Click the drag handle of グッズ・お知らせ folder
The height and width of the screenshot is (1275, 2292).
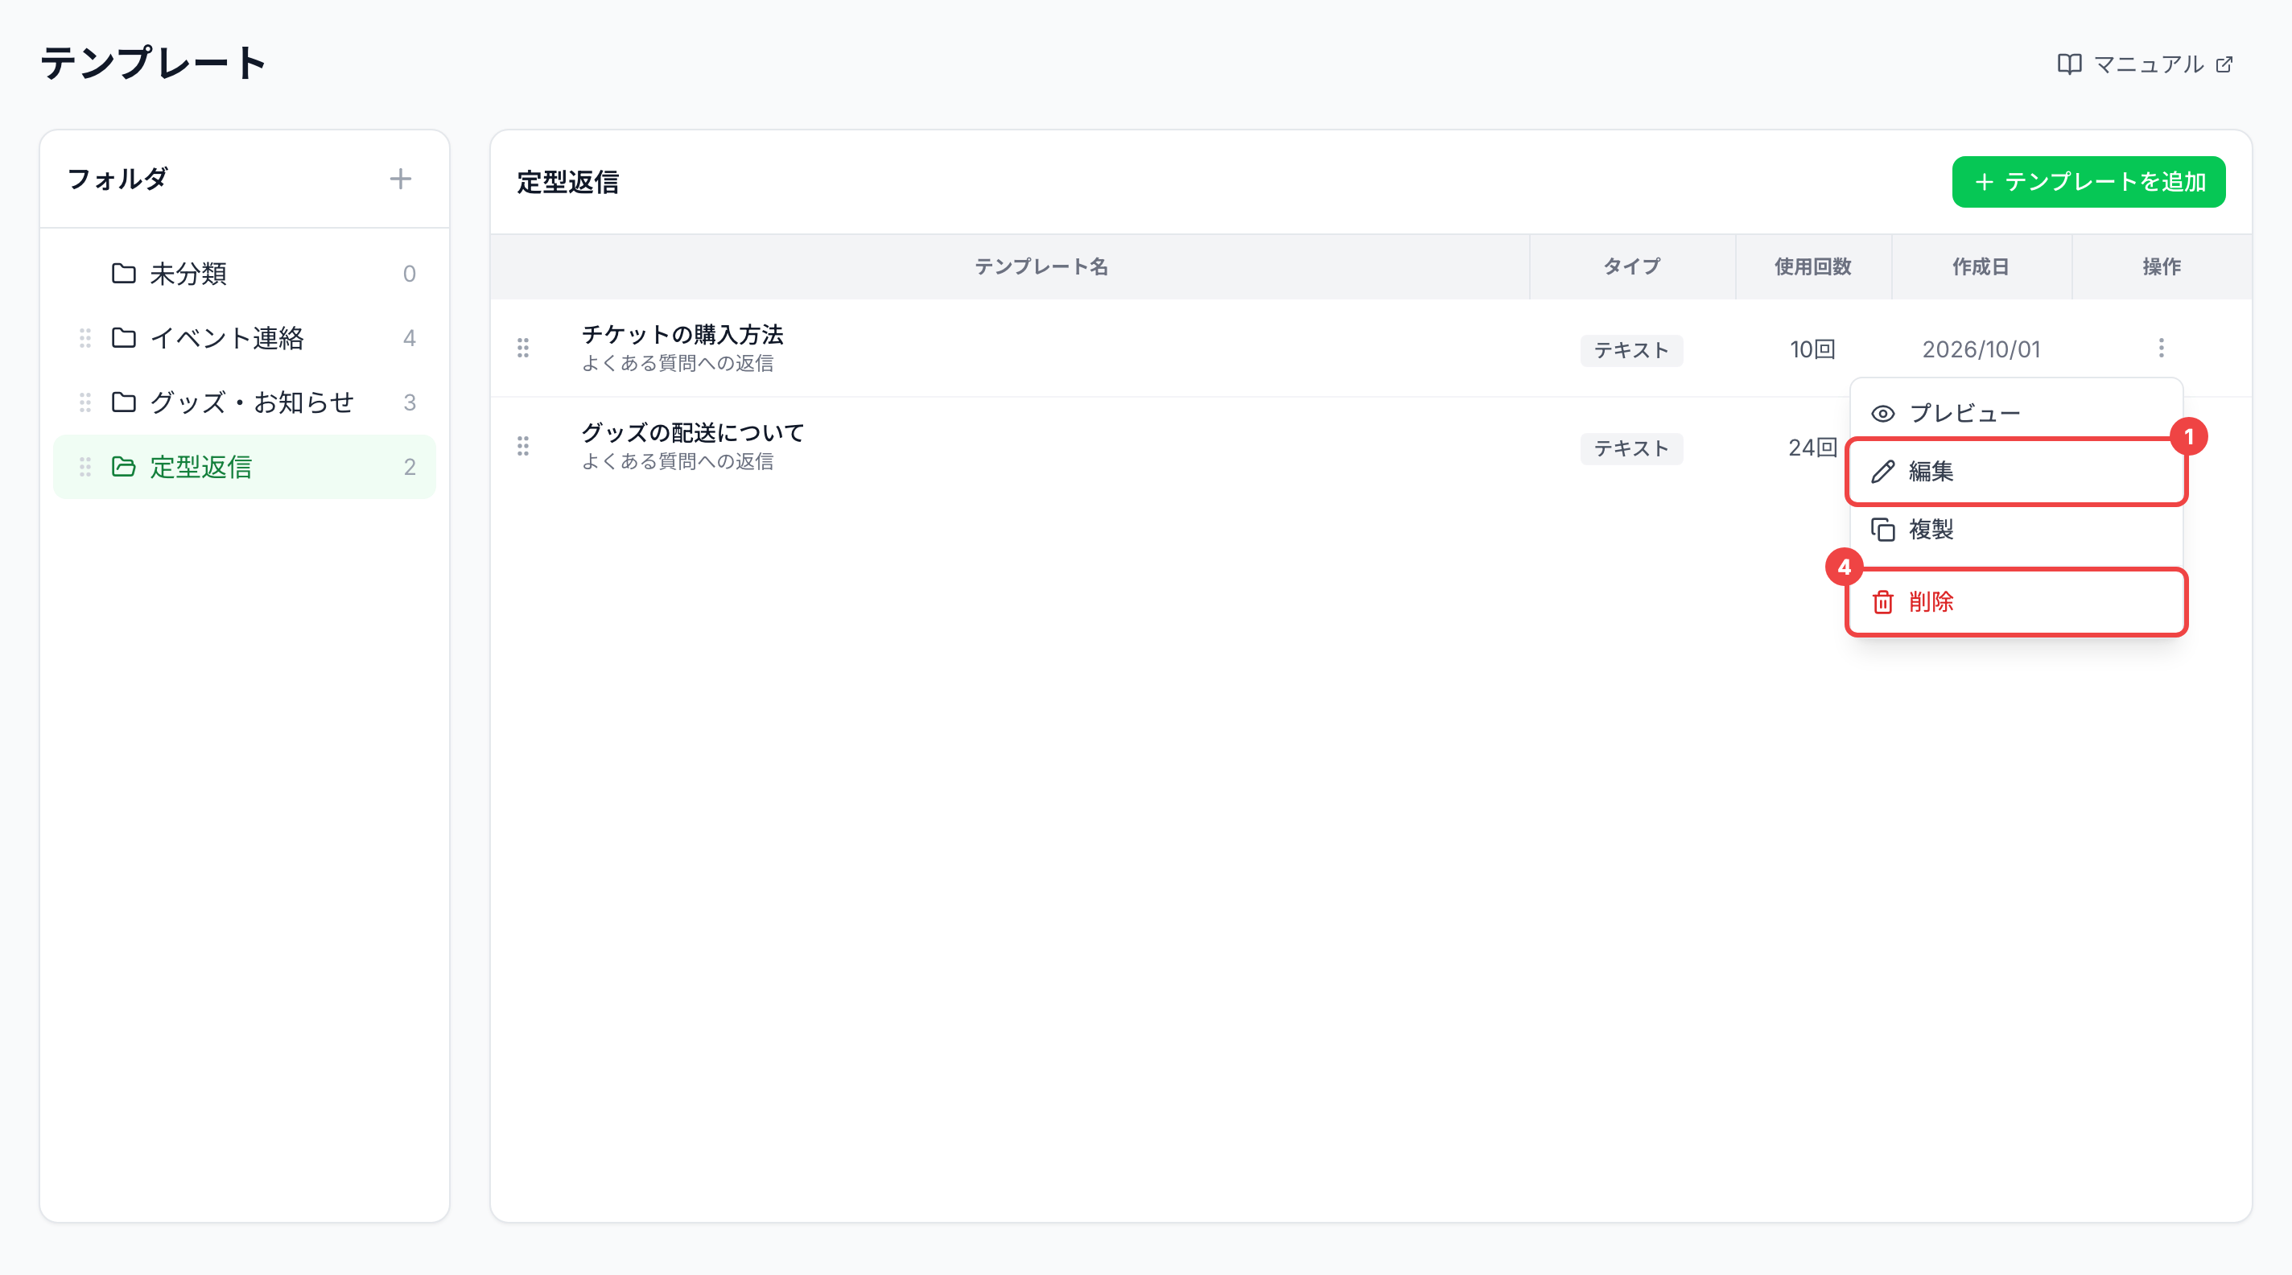[85, 402]
